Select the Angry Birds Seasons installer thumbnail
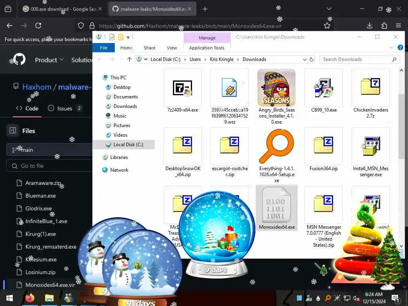The width and height of the screenshot is (408, 306). pyautogui.click(x=277, y=88)
